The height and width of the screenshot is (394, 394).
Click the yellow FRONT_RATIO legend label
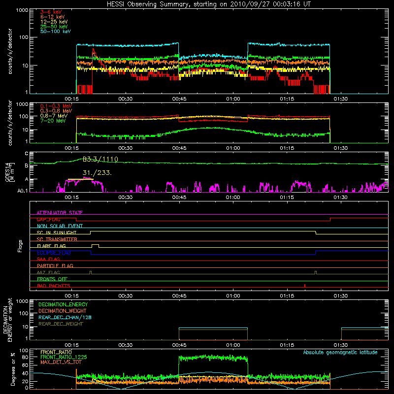pos(56,352)
